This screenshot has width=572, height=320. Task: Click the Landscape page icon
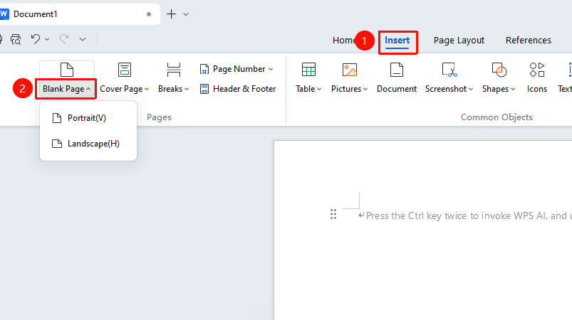[57, 144]
